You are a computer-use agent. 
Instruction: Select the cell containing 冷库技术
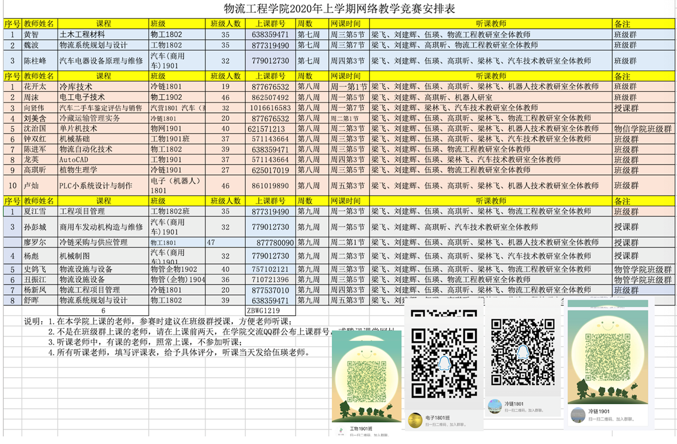click(x=102, y=87)
